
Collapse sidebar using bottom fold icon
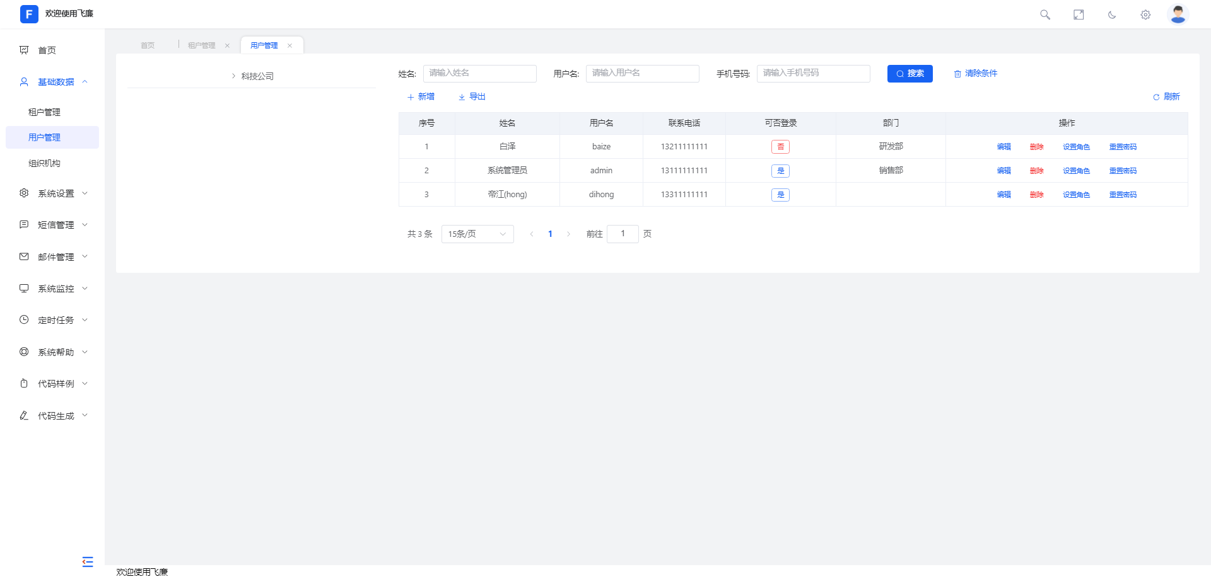pyautogui.click(x=88, y=561)
